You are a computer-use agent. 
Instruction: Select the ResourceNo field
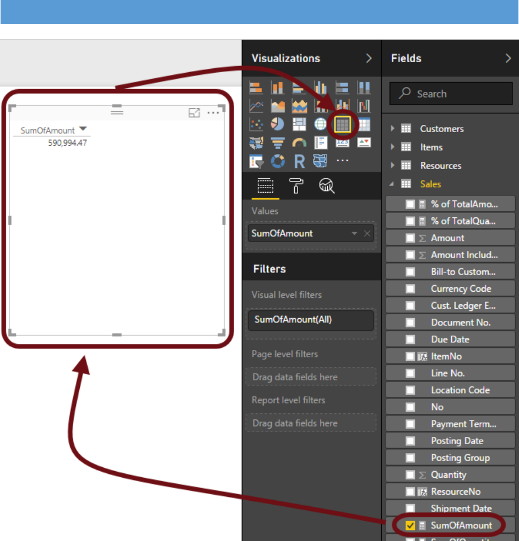450,491
